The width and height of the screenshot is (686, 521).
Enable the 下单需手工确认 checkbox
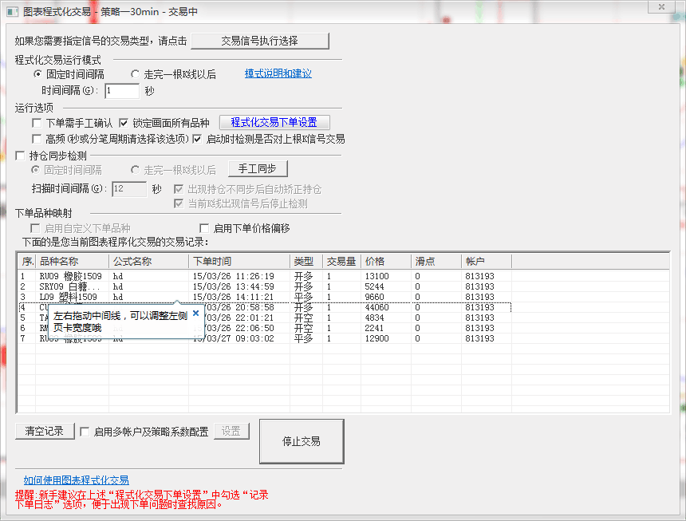coord(37,123)
